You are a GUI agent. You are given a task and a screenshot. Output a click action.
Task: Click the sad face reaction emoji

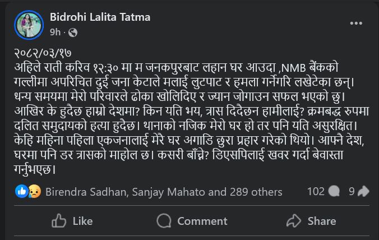(33, 192)
